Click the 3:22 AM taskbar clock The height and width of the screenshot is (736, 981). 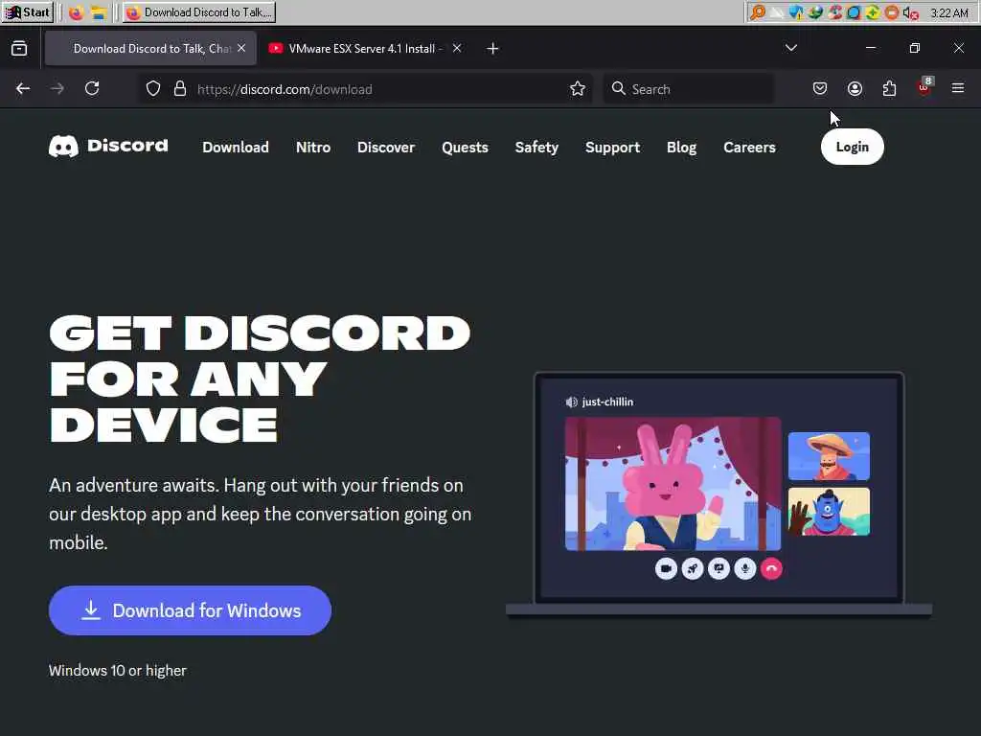(949, 12)
